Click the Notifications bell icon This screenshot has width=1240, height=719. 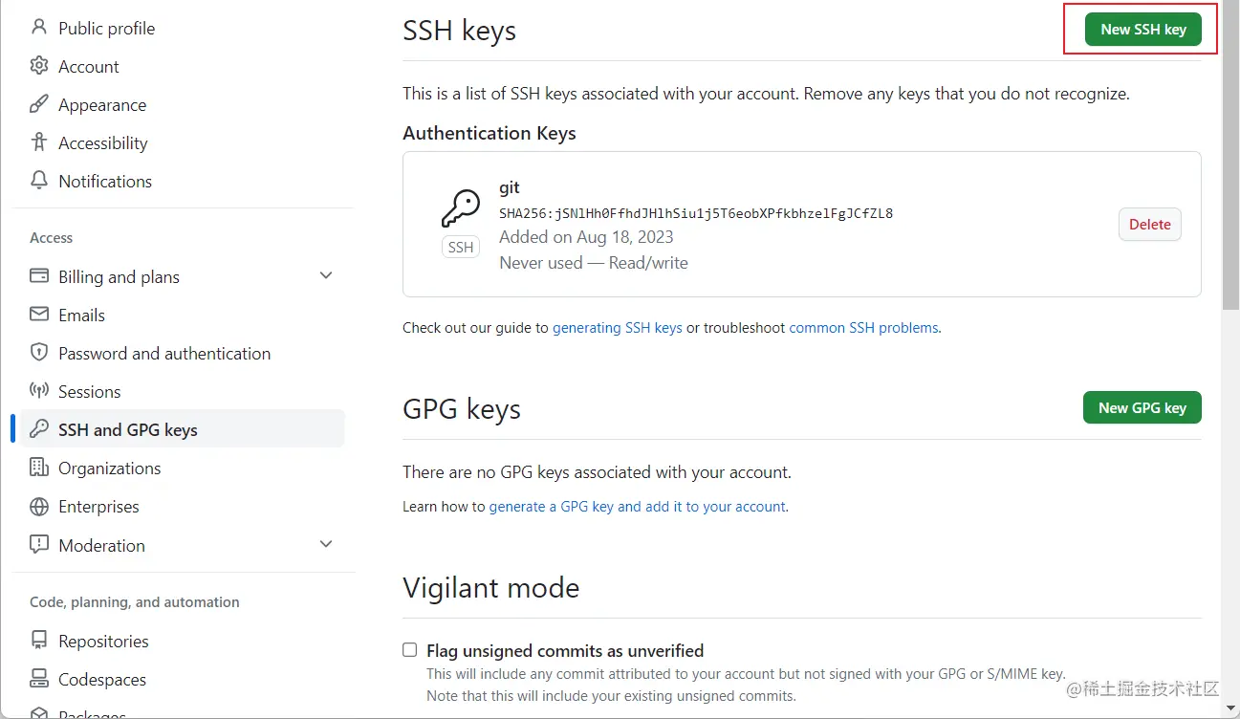(x=39, y=181)
